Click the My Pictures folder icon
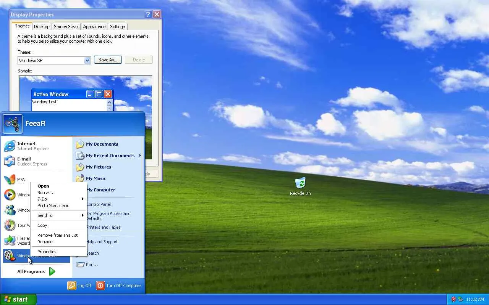489x305 pixels. point(80,167)
